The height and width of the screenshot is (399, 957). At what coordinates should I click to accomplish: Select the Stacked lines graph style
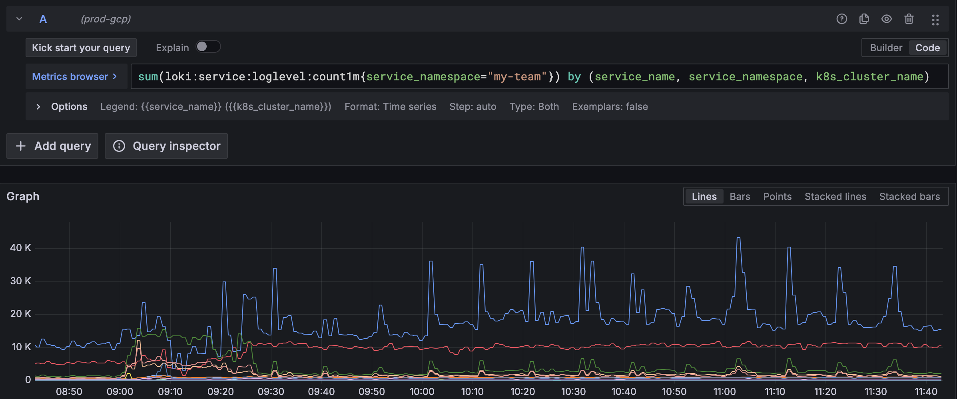point(835,196)
